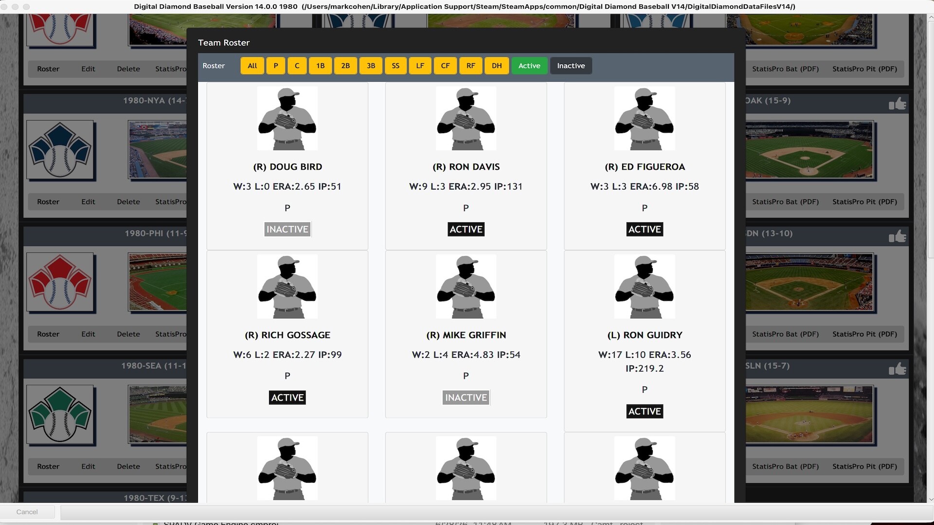Filter roster by LF position
Screen dimensions: 934x525
[x=420, y=66]
